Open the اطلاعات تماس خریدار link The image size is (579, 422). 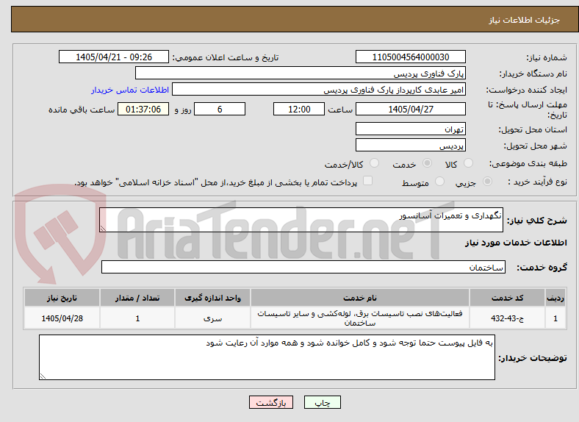coord(130,90)
